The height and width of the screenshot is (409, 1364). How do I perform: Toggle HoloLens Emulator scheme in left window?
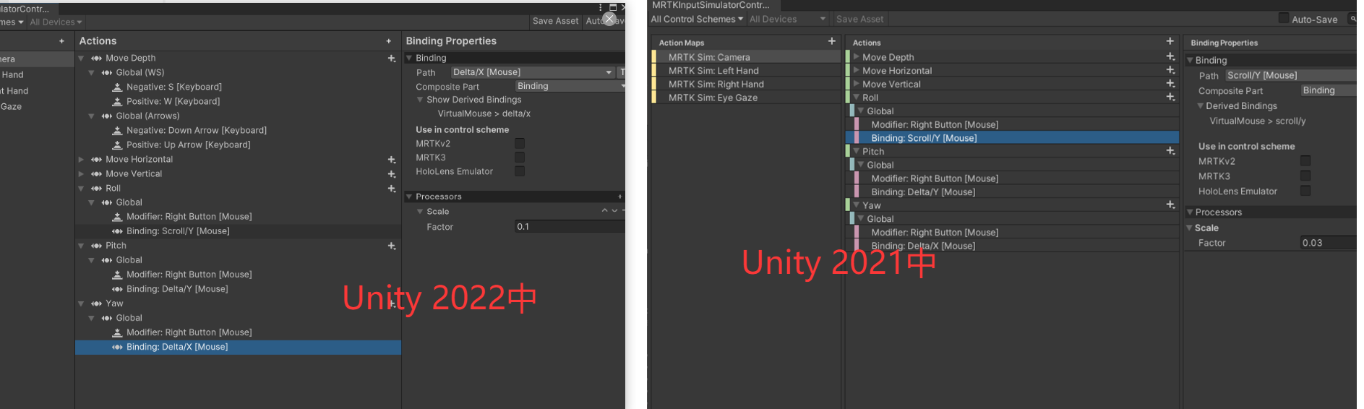tap(520, 171)
